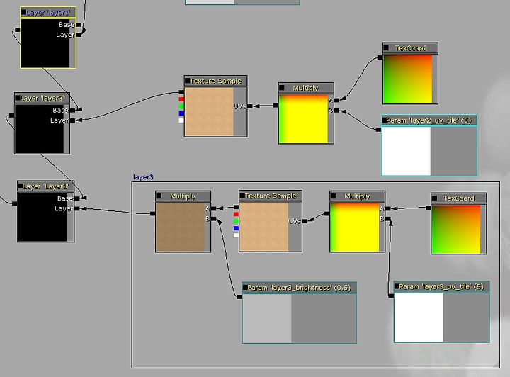
Task: Click A input pin of Multiply fed by layer2_uv_tile
Action: (x=336, y=100)
